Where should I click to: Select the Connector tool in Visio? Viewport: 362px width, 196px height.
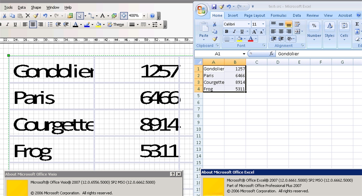pos(91,16)
